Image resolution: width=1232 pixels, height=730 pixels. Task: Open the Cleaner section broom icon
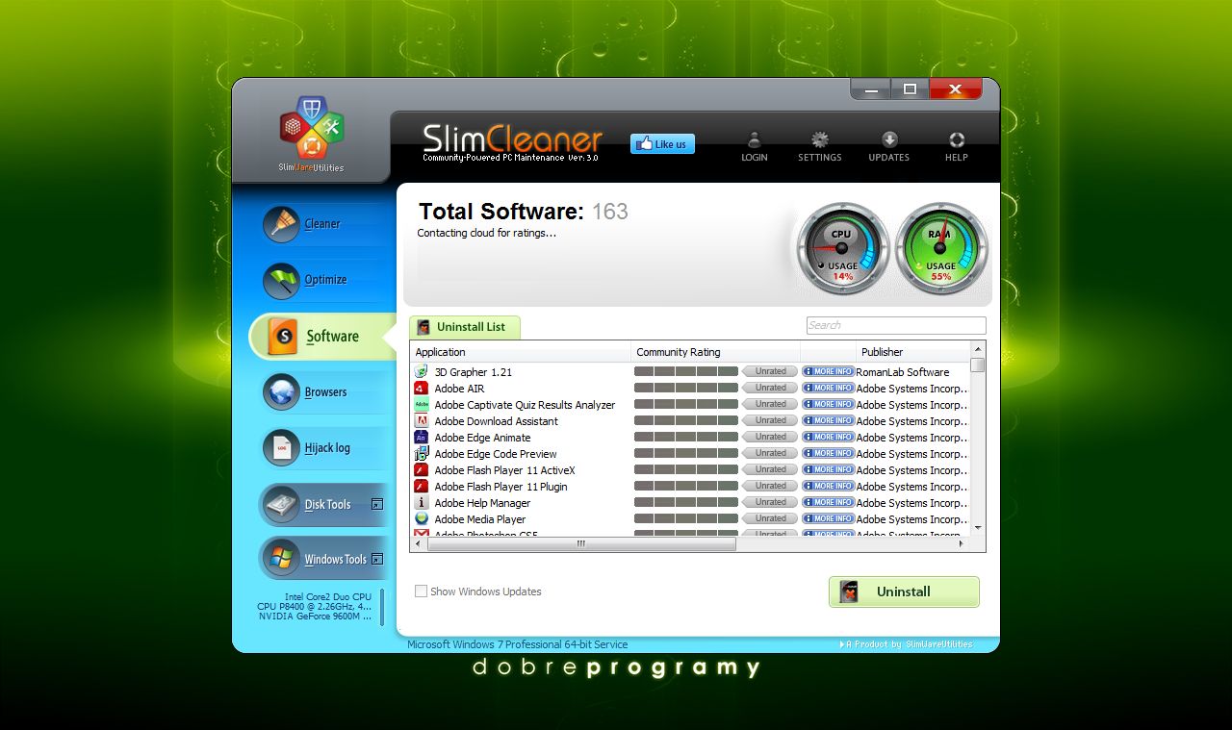(282, 224)
